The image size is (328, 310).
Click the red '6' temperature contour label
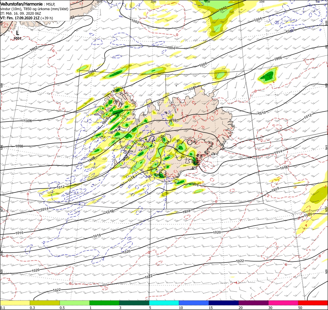point(286,265)
